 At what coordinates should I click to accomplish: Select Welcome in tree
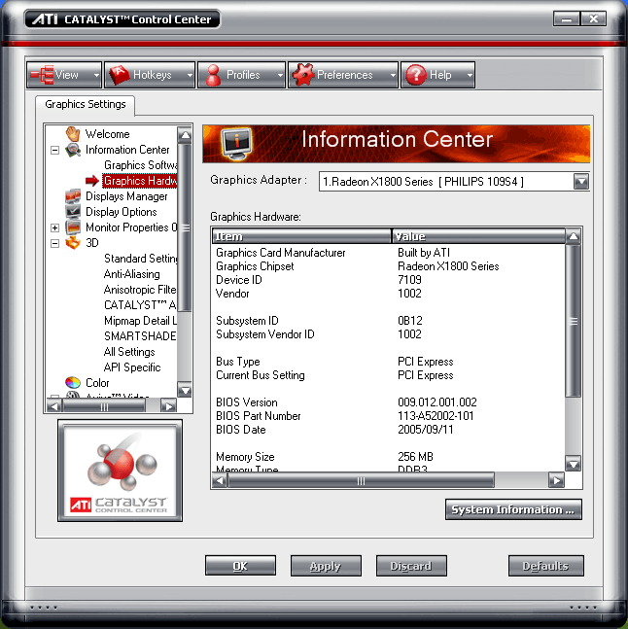tap(108, 134)
